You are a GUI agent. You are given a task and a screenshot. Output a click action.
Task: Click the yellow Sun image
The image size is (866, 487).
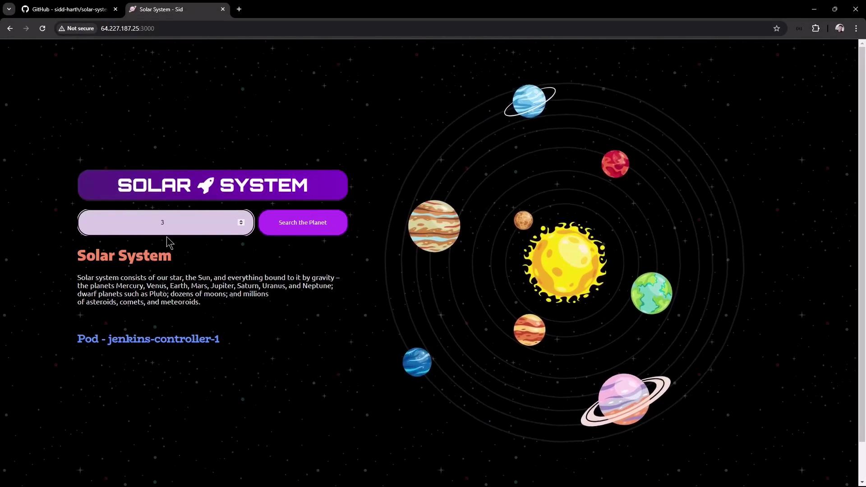564,262
